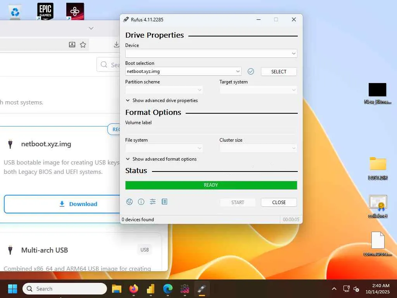This screenshot has height=298, width=397.
Task: Select the New_Bitma... desktop file
Action: (378, 93)
